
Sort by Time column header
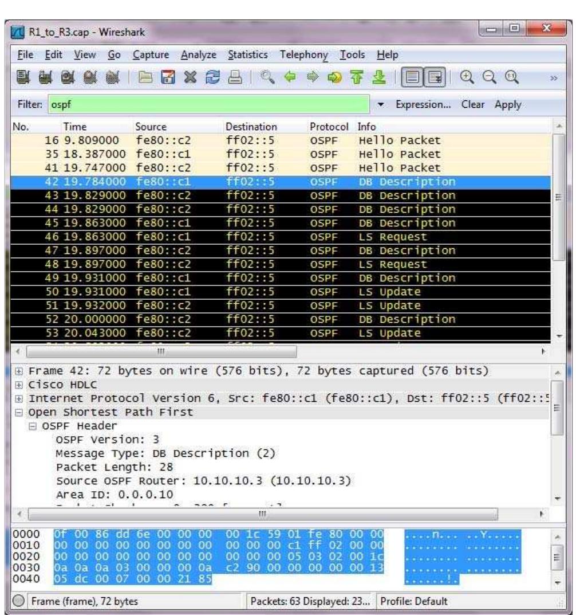click(75, 127)
